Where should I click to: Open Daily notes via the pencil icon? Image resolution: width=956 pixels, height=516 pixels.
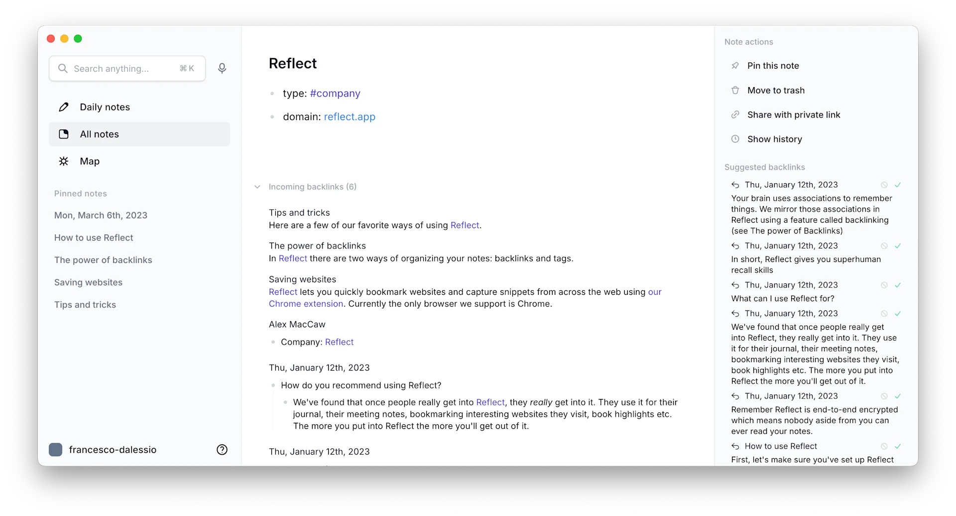(63, 107)
